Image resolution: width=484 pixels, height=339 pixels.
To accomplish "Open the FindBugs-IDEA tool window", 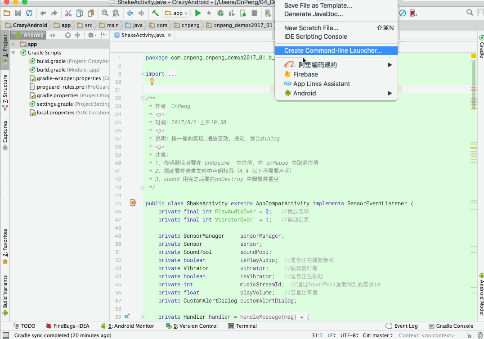I will [x=67, y=326].
